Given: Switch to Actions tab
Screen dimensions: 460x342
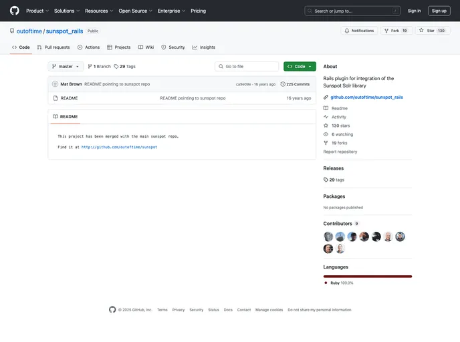Looking at the screenshot, I should tap(89, 47).
